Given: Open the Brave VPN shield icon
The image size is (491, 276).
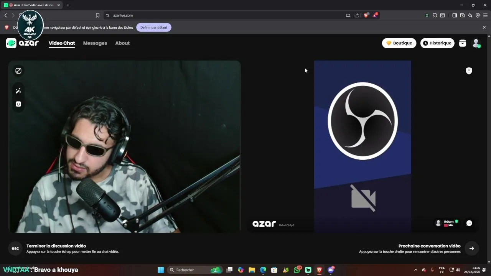Looking at the screenshot, I should pyautogui.click(x=478, y=15).
